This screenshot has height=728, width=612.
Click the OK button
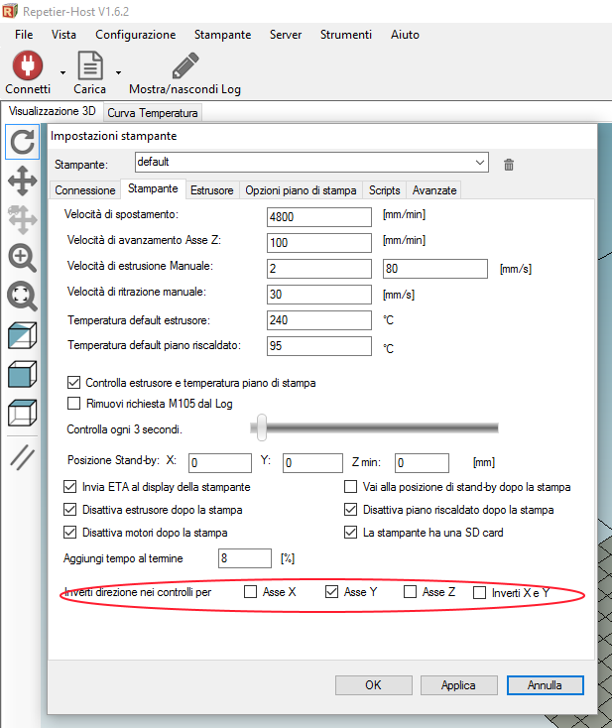click(373, 684)
